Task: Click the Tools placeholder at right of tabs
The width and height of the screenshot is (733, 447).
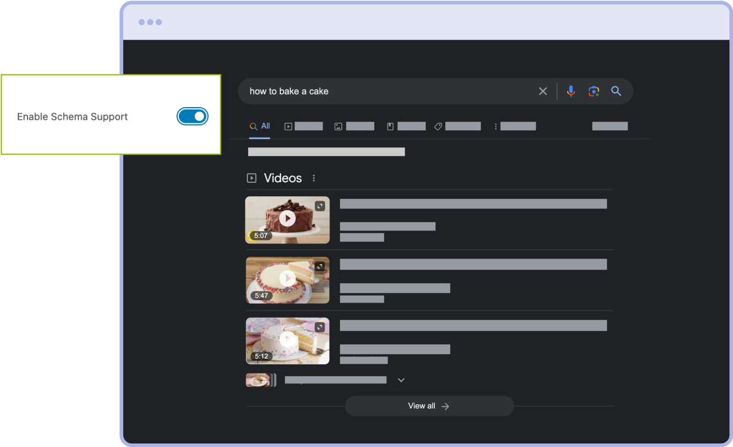Action: click(x=609, y=126)
